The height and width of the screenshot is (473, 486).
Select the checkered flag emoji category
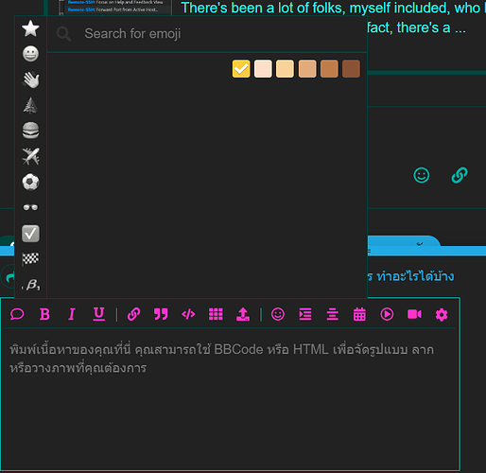click(30, 259)
